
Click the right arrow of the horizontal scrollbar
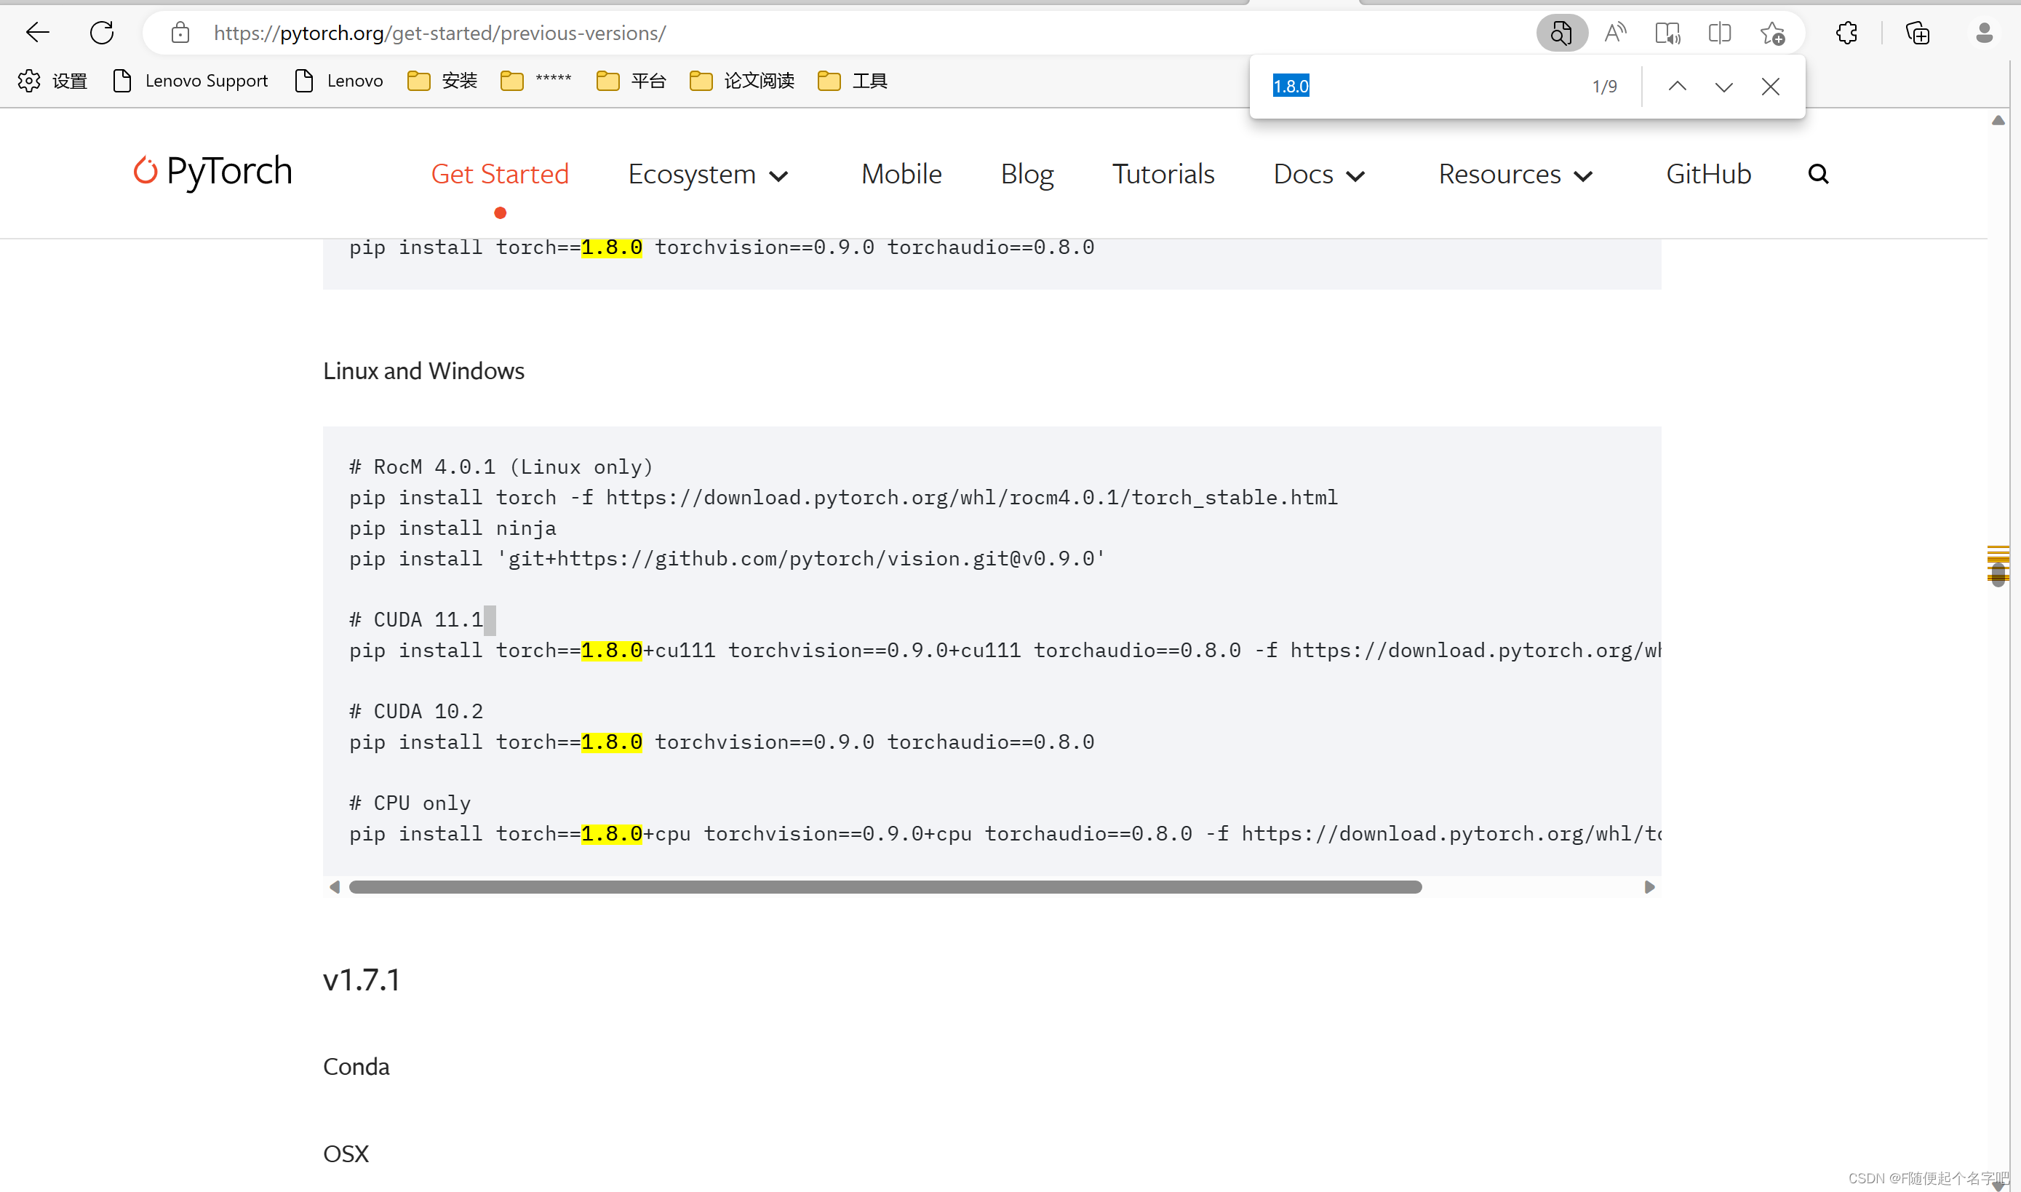point(1650,887)
